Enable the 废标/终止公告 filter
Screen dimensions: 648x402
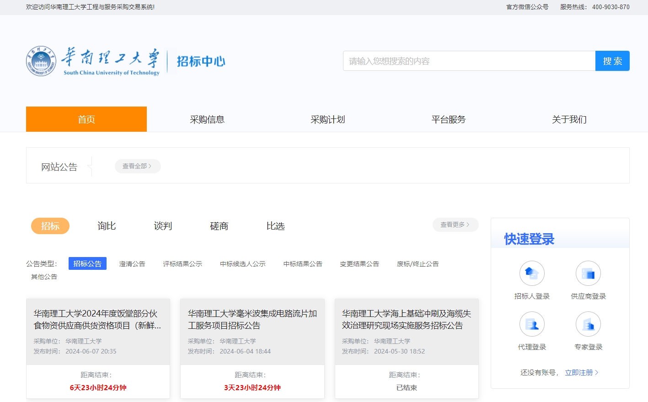(418, 263)
